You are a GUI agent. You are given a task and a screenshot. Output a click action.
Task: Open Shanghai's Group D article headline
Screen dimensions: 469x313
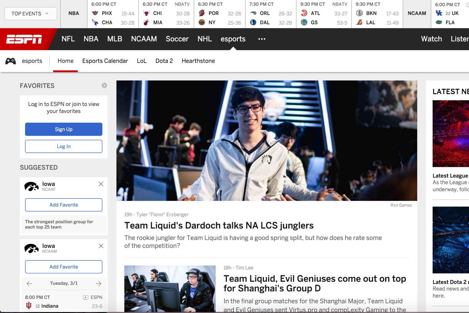pos(315,283)
